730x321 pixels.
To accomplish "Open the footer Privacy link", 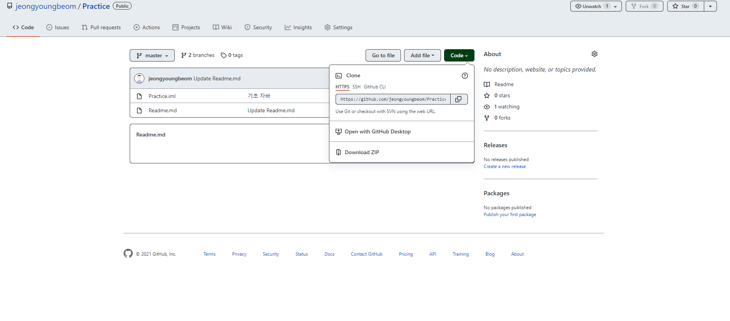I will [239, 254].
